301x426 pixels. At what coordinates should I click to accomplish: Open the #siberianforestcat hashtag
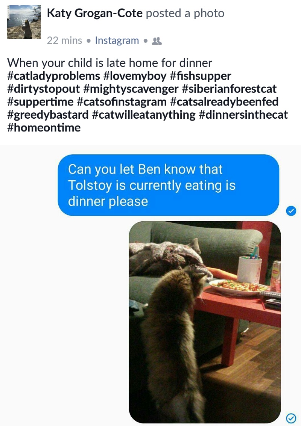coord(229,89)
